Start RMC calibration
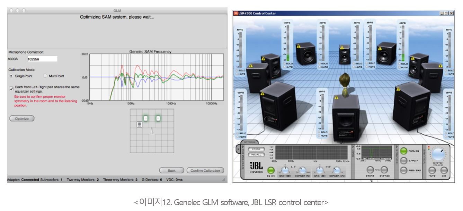Screen dimensions: 463x211 (371, 170)
